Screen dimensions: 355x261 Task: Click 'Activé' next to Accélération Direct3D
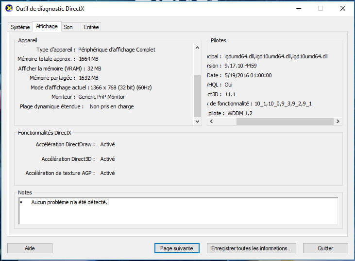click(107, 159)
